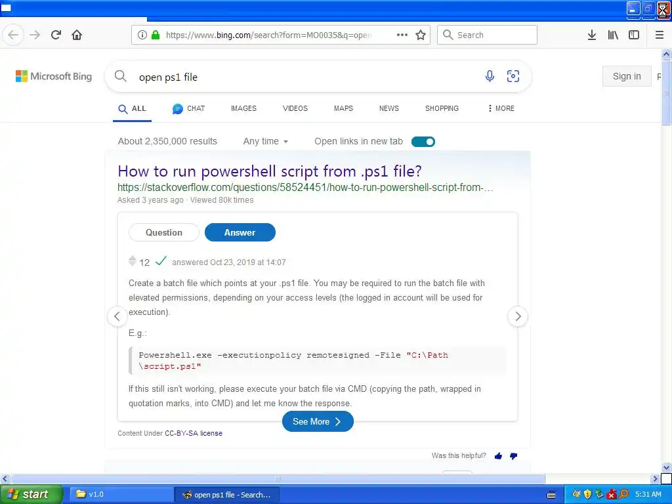The height and width of the screenshot is (504, 672).
Task: Bookmark this page with the star
Action: tap(421, 35)
